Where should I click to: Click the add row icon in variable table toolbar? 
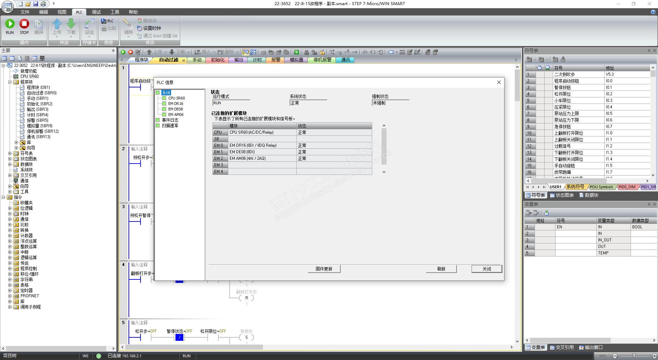(529, 213)
